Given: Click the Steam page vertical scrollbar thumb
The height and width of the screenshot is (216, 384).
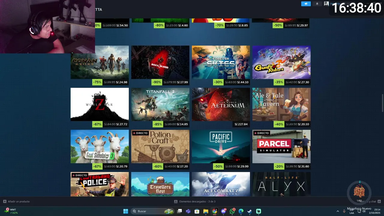Looking at the screenshot, I should tap(382, 103).
